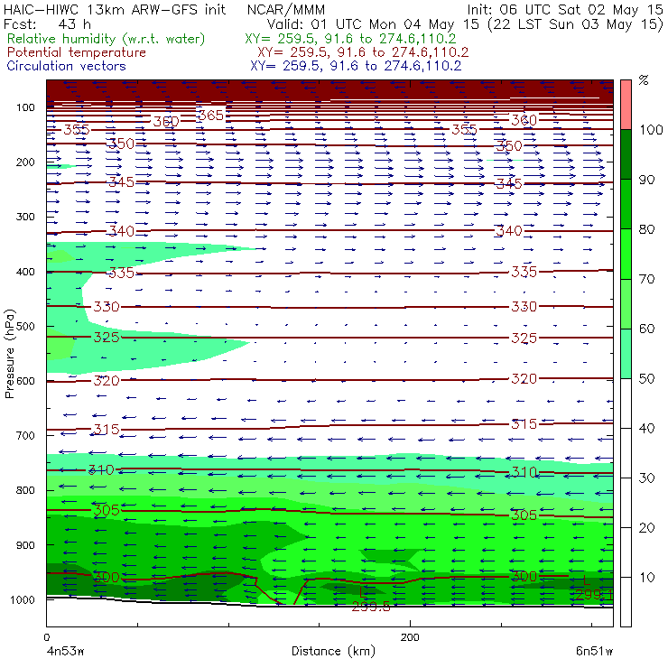Select the 'NCAR/MMM' header text
668x668 pixels.
(286, 9)
